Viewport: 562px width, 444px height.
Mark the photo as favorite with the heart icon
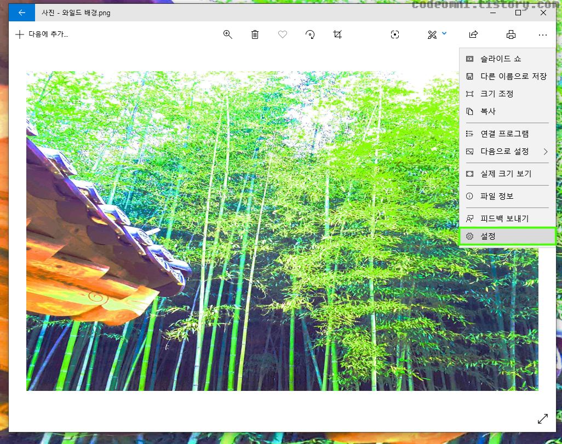[283, 34]
